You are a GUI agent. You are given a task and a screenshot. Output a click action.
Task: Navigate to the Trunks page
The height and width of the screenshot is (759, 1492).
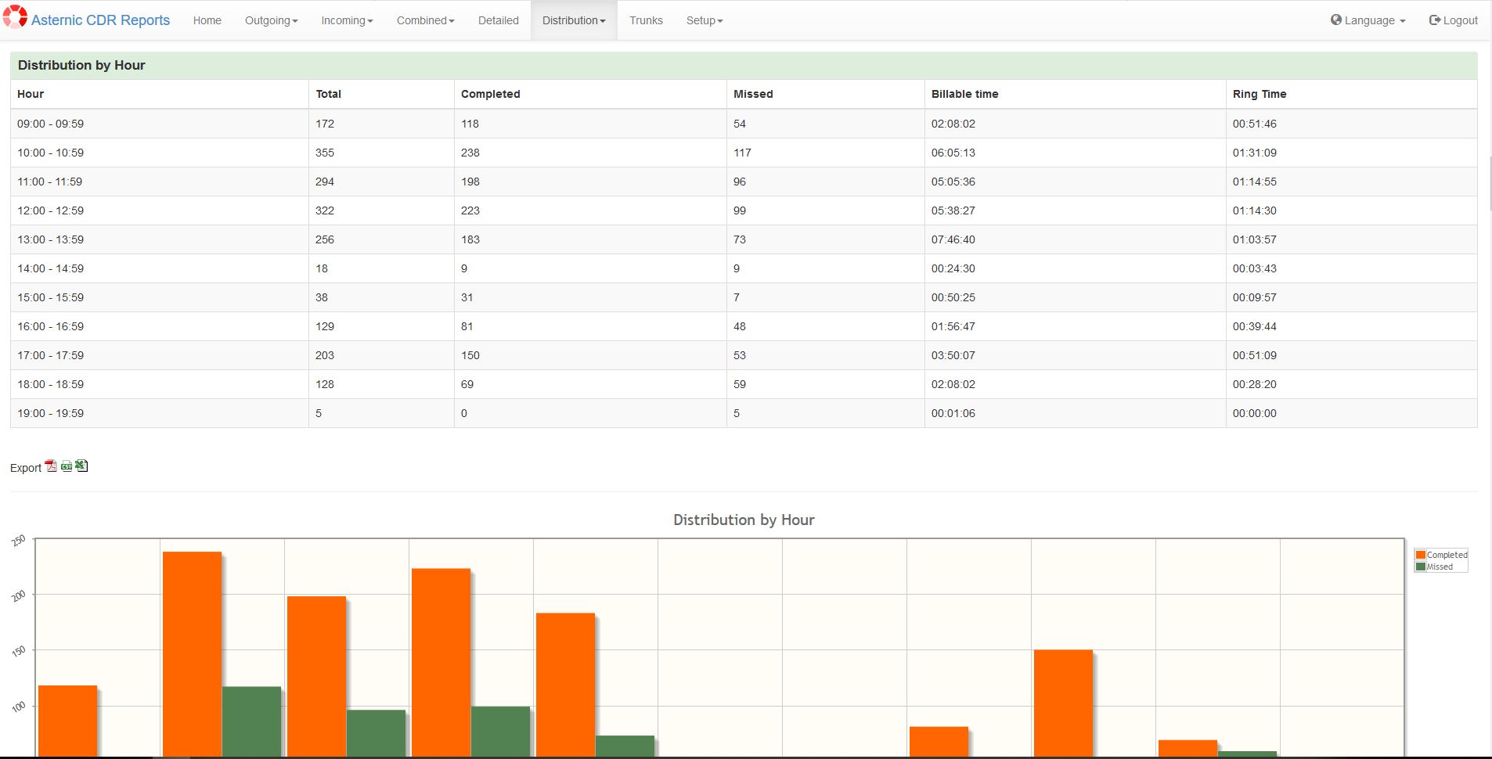click(x=646, y=20)
